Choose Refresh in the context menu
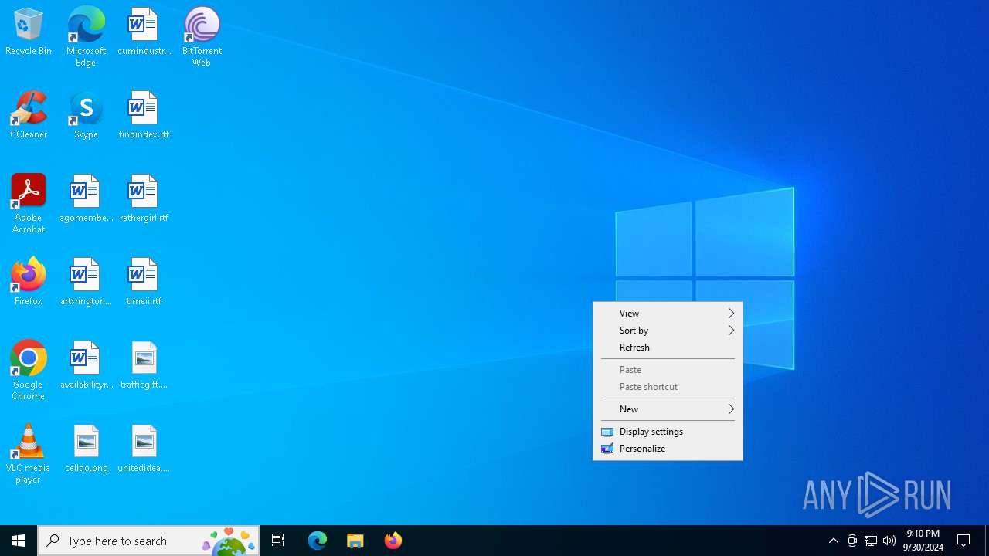Image resolution: width=989 pixels, height=556 pixels. tap(668, 347)
